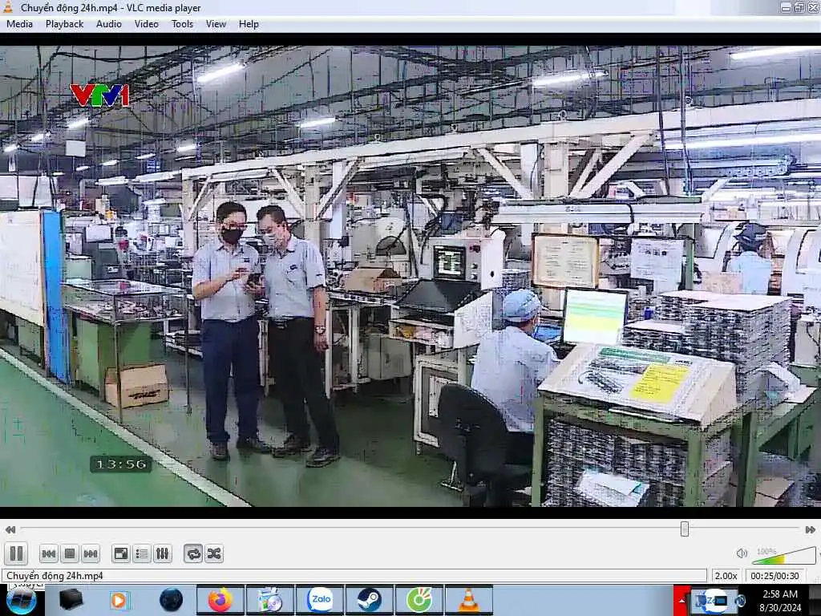Viewport: 821px width, 616px height.
Task: Go to previous media in playlist
Action: [49, 553]
